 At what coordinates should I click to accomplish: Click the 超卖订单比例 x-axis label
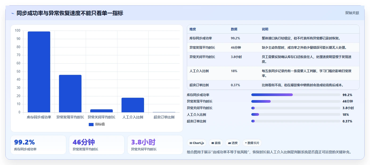(164, 117)
